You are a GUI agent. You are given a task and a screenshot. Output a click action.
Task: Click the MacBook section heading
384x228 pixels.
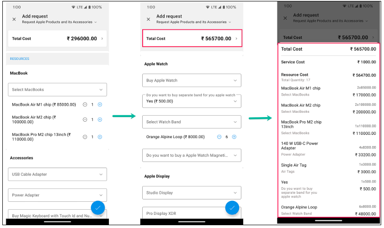click(19, 73)
